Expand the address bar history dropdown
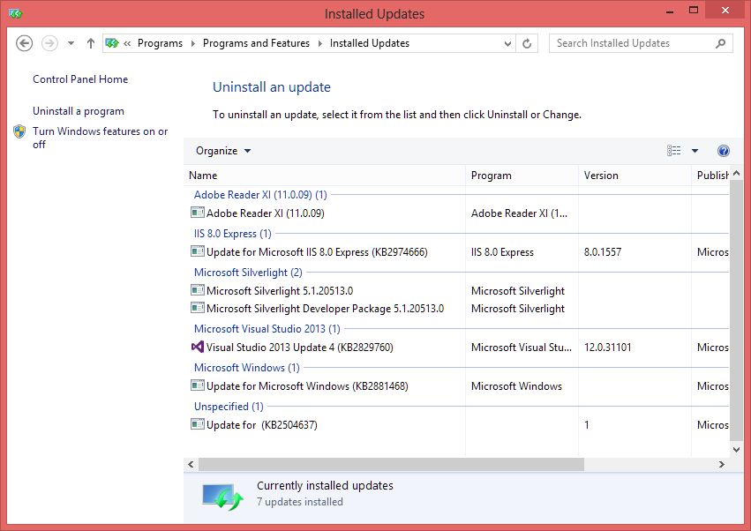Viewport: 751px width, 531px height. (507, 43)
